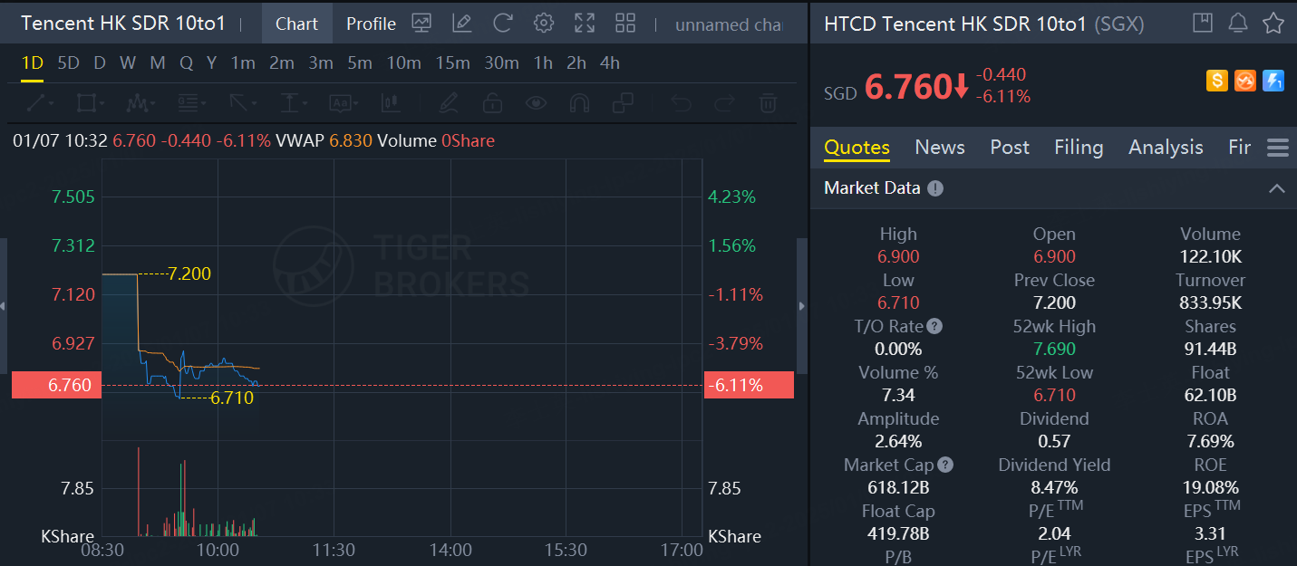Toggle the lock drawings icon
The width and height of the screenshot is (1297, 566).
pos(493,103)
